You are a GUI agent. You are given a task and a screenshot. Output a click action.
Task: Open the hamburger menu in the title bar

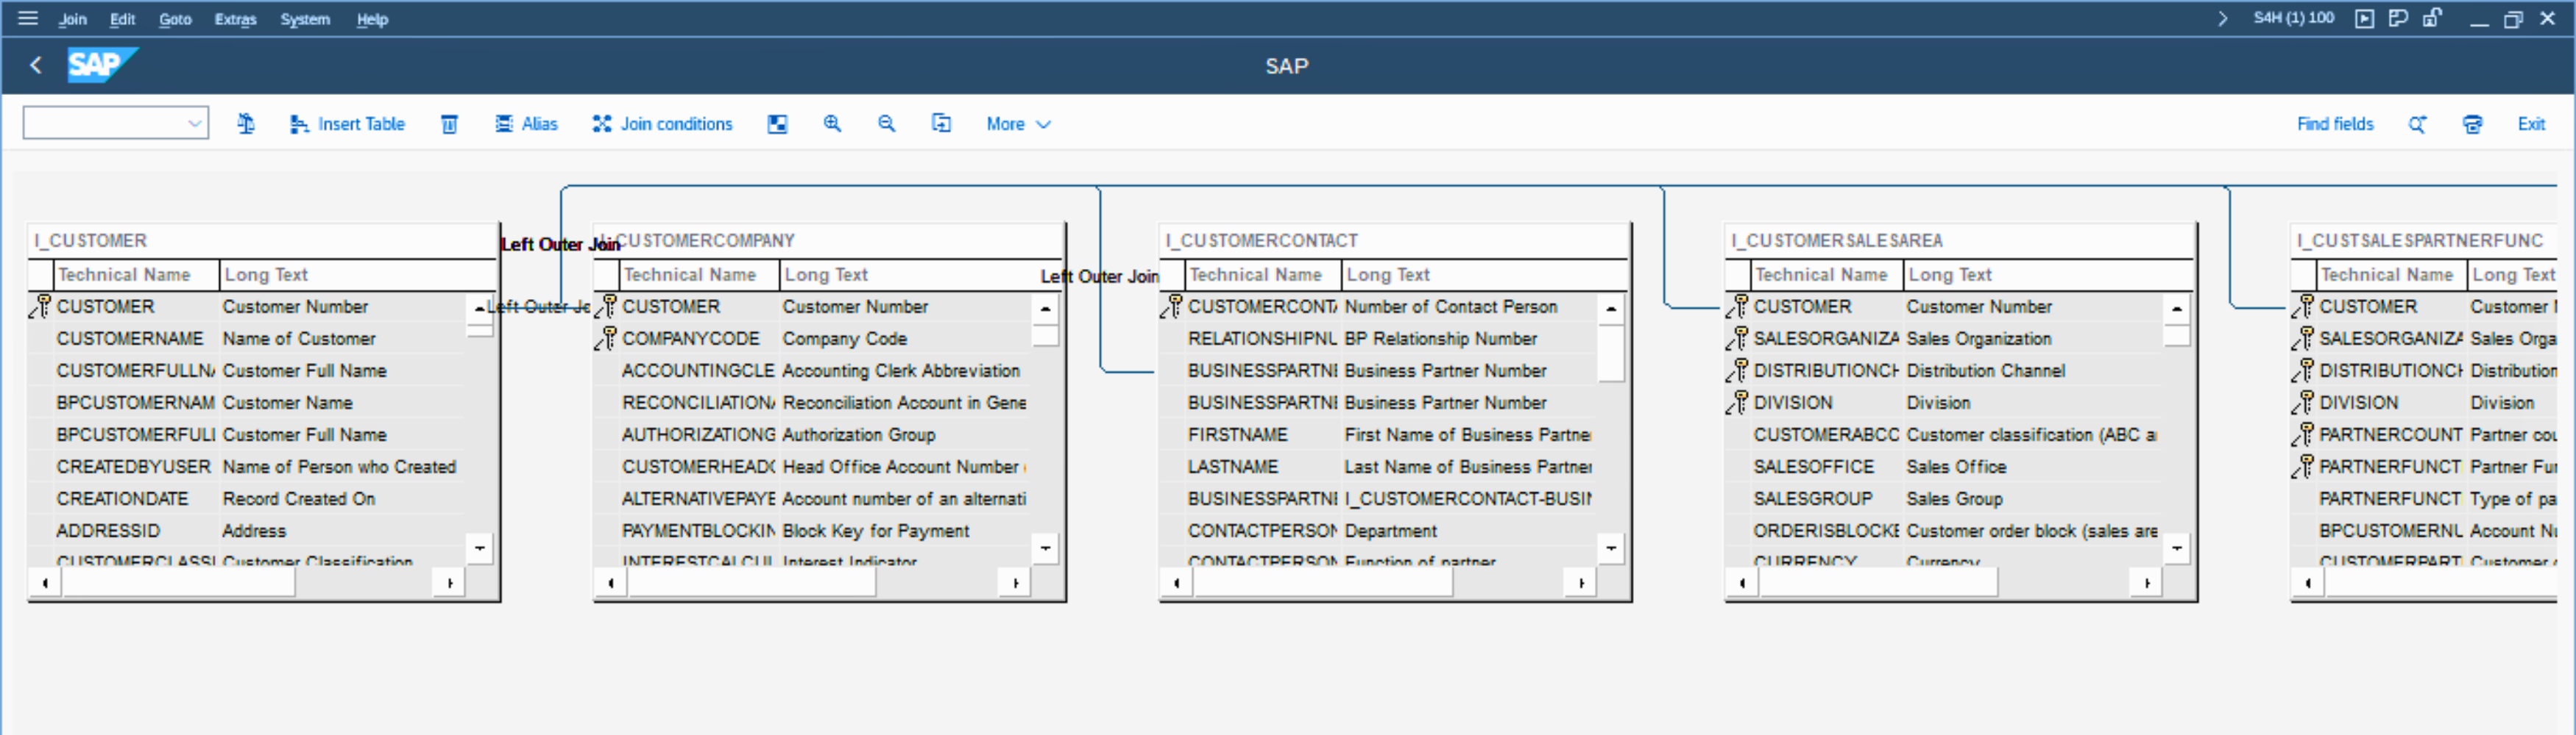pyautogui.click(x=28, y=18)
